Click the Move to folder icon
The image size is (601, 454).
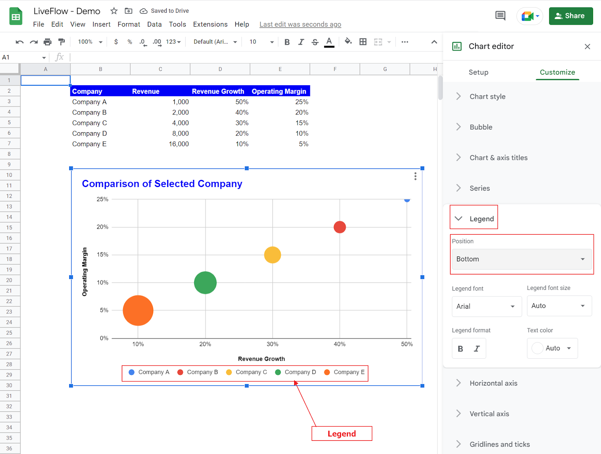128,11
